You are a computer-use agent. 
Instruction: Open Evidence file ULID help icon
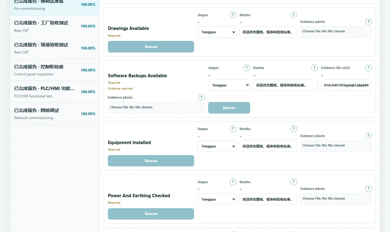pos(368,68)
